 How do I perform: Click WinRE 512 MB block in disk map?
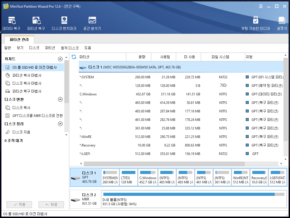(x=241, y=177)
